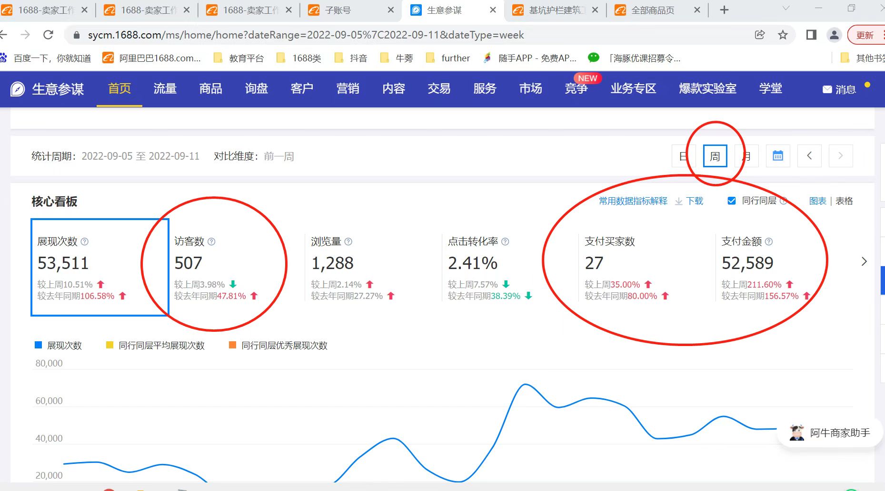Click the browser reload icon
Screen dimensions: 885x491
click(x=48, y=35)
